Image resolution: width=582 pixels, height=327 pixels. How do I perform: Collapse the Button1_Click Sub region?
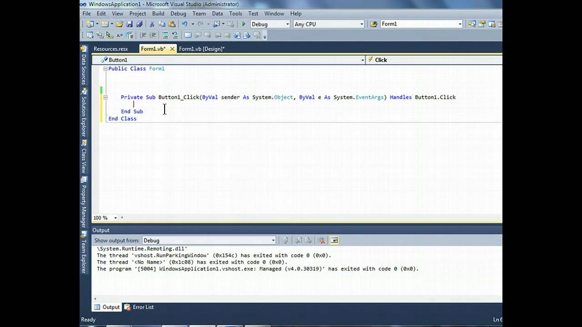(x=105, y=97)
